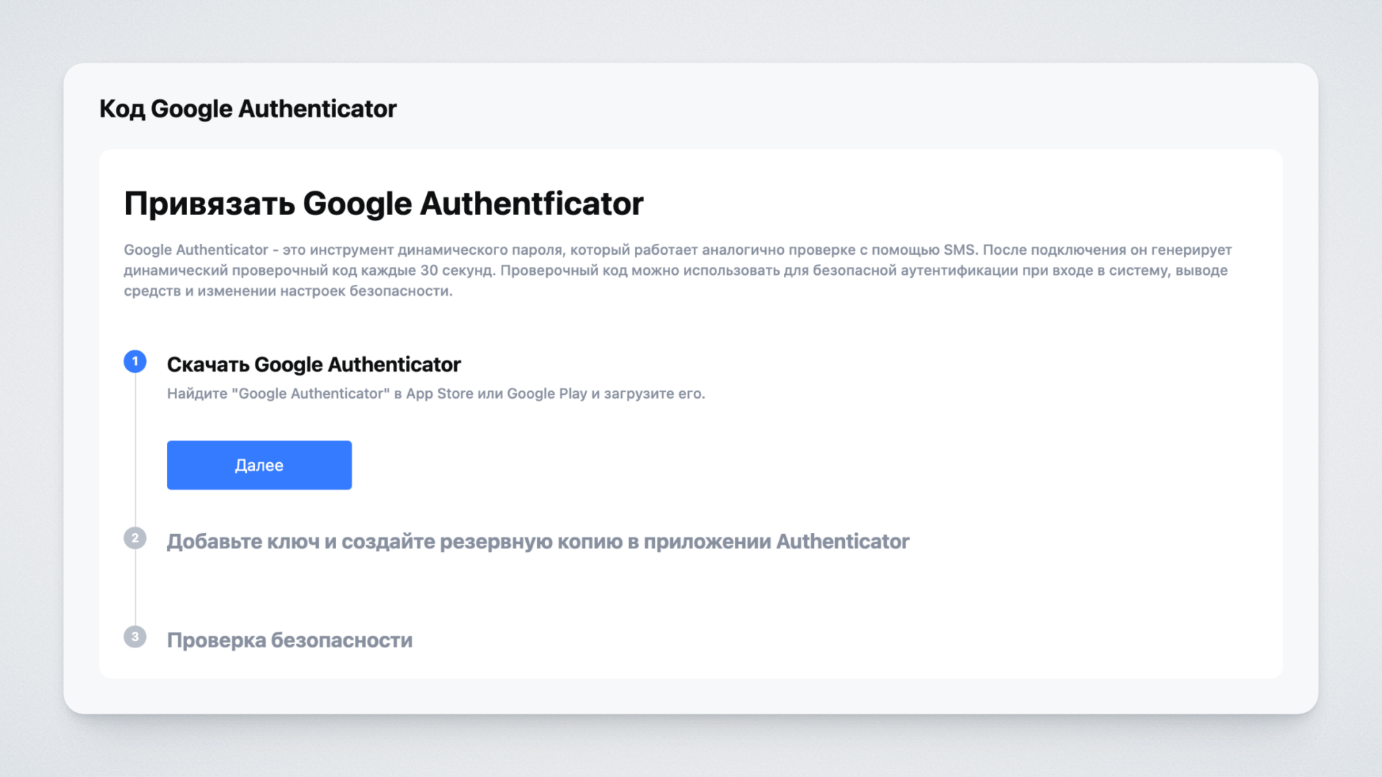The width and height of the screenshot is (1382, 777).
Task: Click the gray step 2 number circle
Action: (x=135, y=538)
